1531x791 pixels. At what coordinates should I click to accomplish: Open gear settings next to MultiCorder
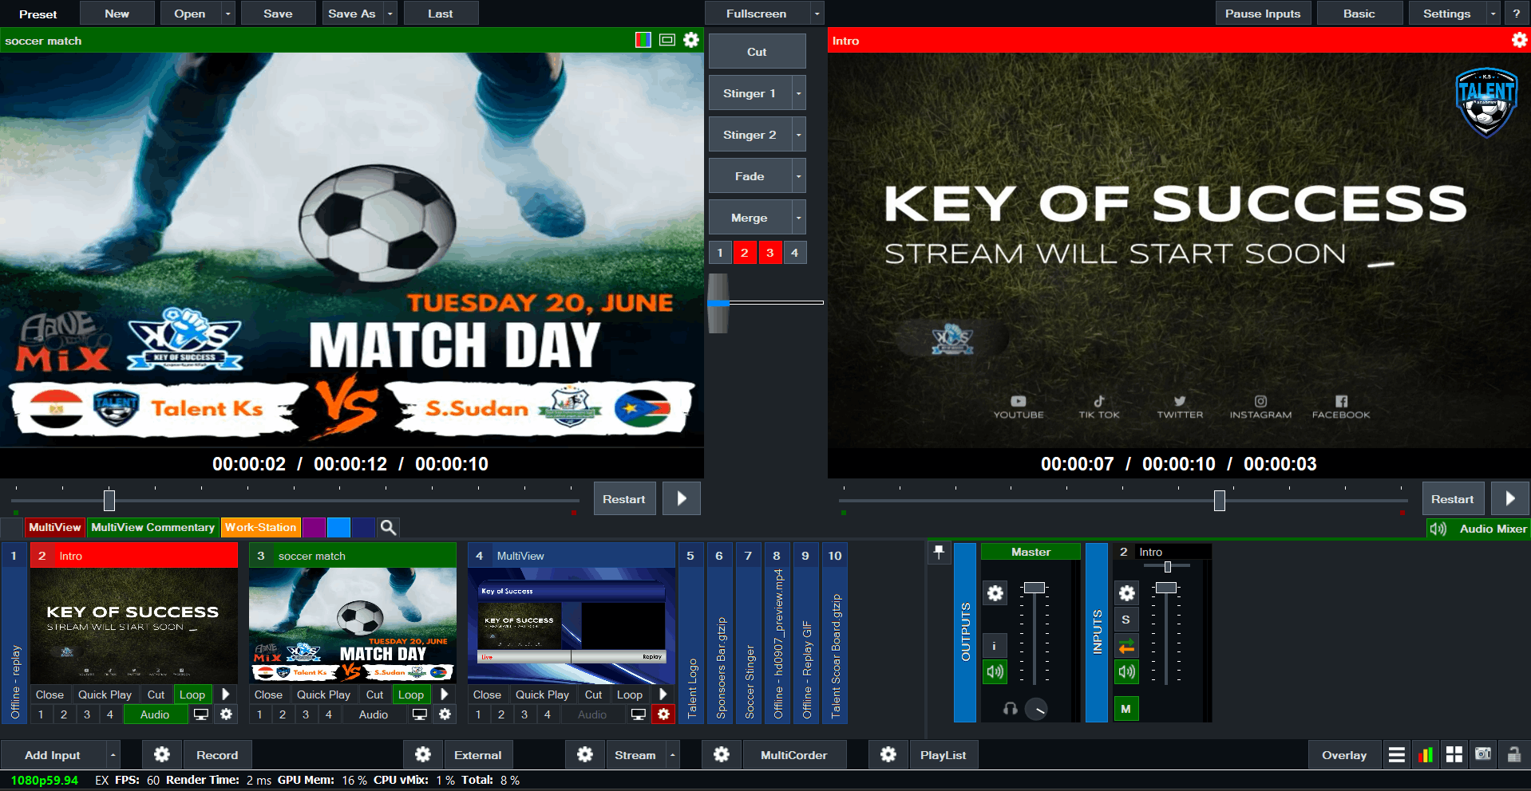click(722, 754)
